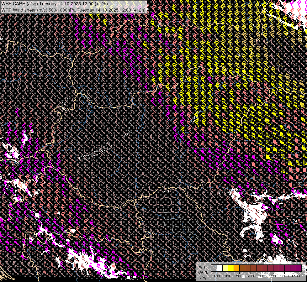Click the legend value 700
The image size is (307, 282).
[x=251, y=276]
